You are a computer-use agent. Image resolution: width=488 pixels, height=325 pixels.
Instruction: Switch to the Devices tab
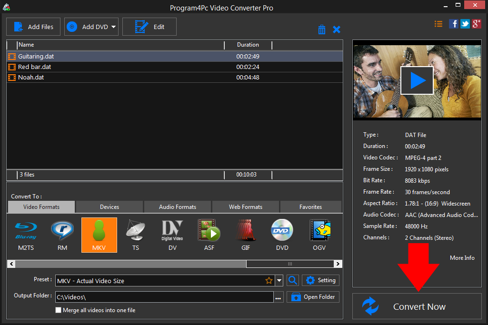(110, 207)
